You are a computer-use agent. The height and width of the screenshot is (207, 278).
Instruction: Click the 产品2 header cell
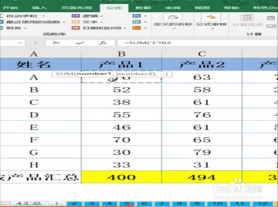pos(202,64)
